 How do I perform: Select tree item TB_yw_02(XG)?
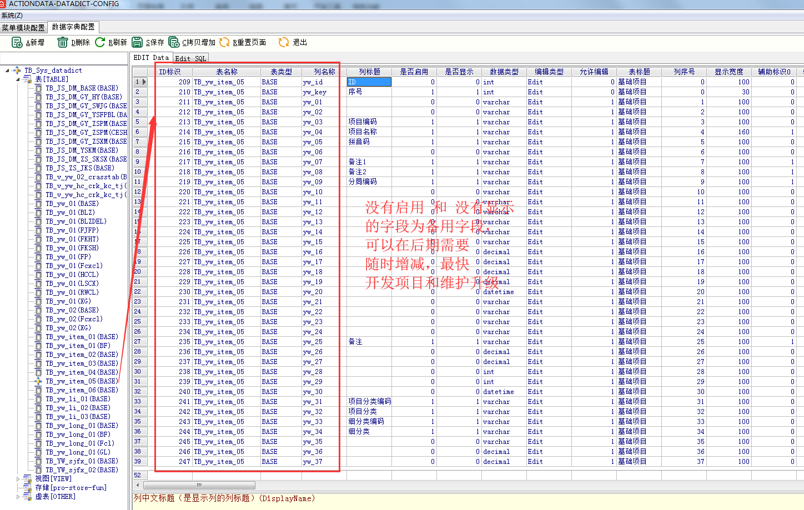pyautogui.click(x=68, y=328)
